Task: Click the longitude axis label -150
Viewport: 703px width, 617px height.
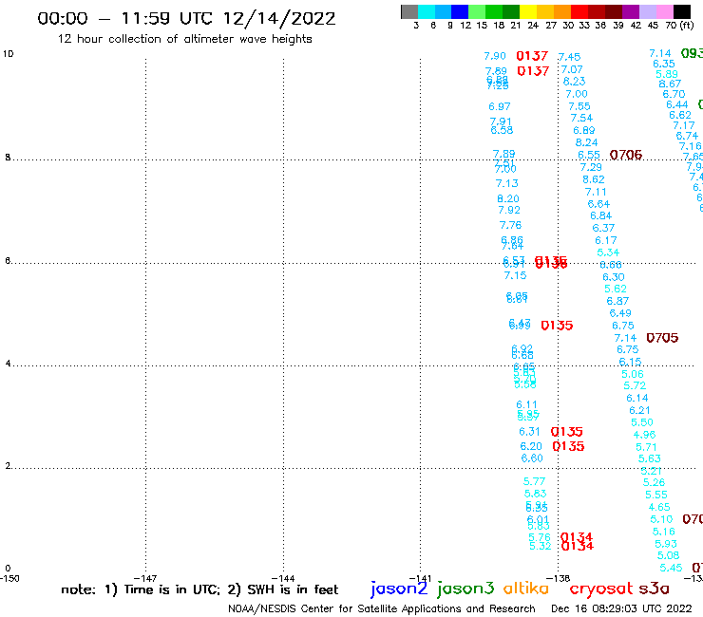Action: click(x=9, y=578)
